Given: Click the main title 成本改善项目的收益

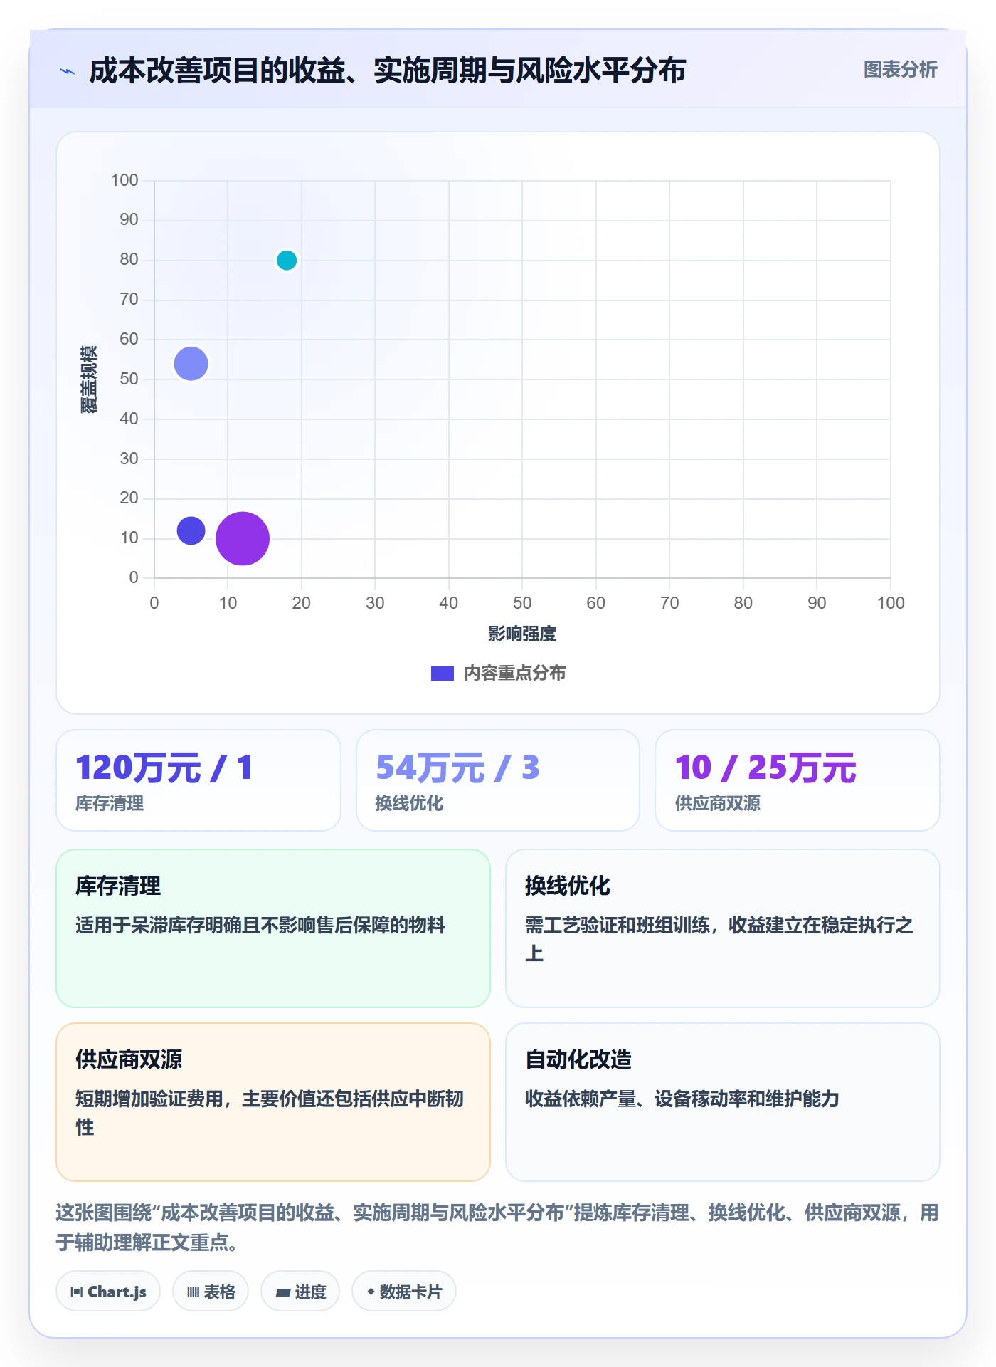Looking at the screenshot, I should click(x=388, y=70).
